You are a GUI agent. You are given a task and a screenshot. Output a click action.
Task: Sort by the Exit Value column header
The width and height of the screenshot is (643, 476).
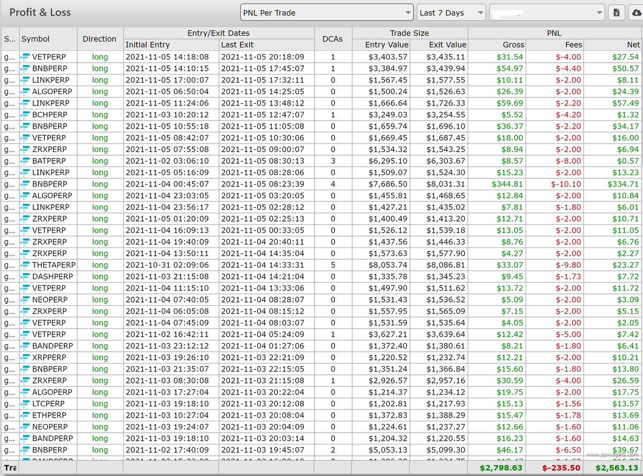click(439, 45)
